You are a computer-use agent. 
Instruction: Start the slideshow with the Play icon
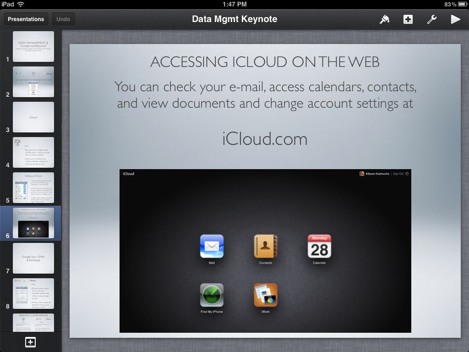tap(455, 19)
